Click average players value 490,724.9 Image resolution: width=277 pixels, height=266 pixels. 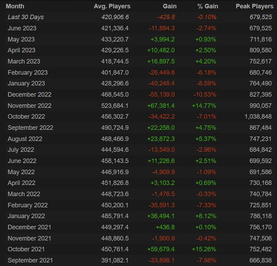point(115,128)
